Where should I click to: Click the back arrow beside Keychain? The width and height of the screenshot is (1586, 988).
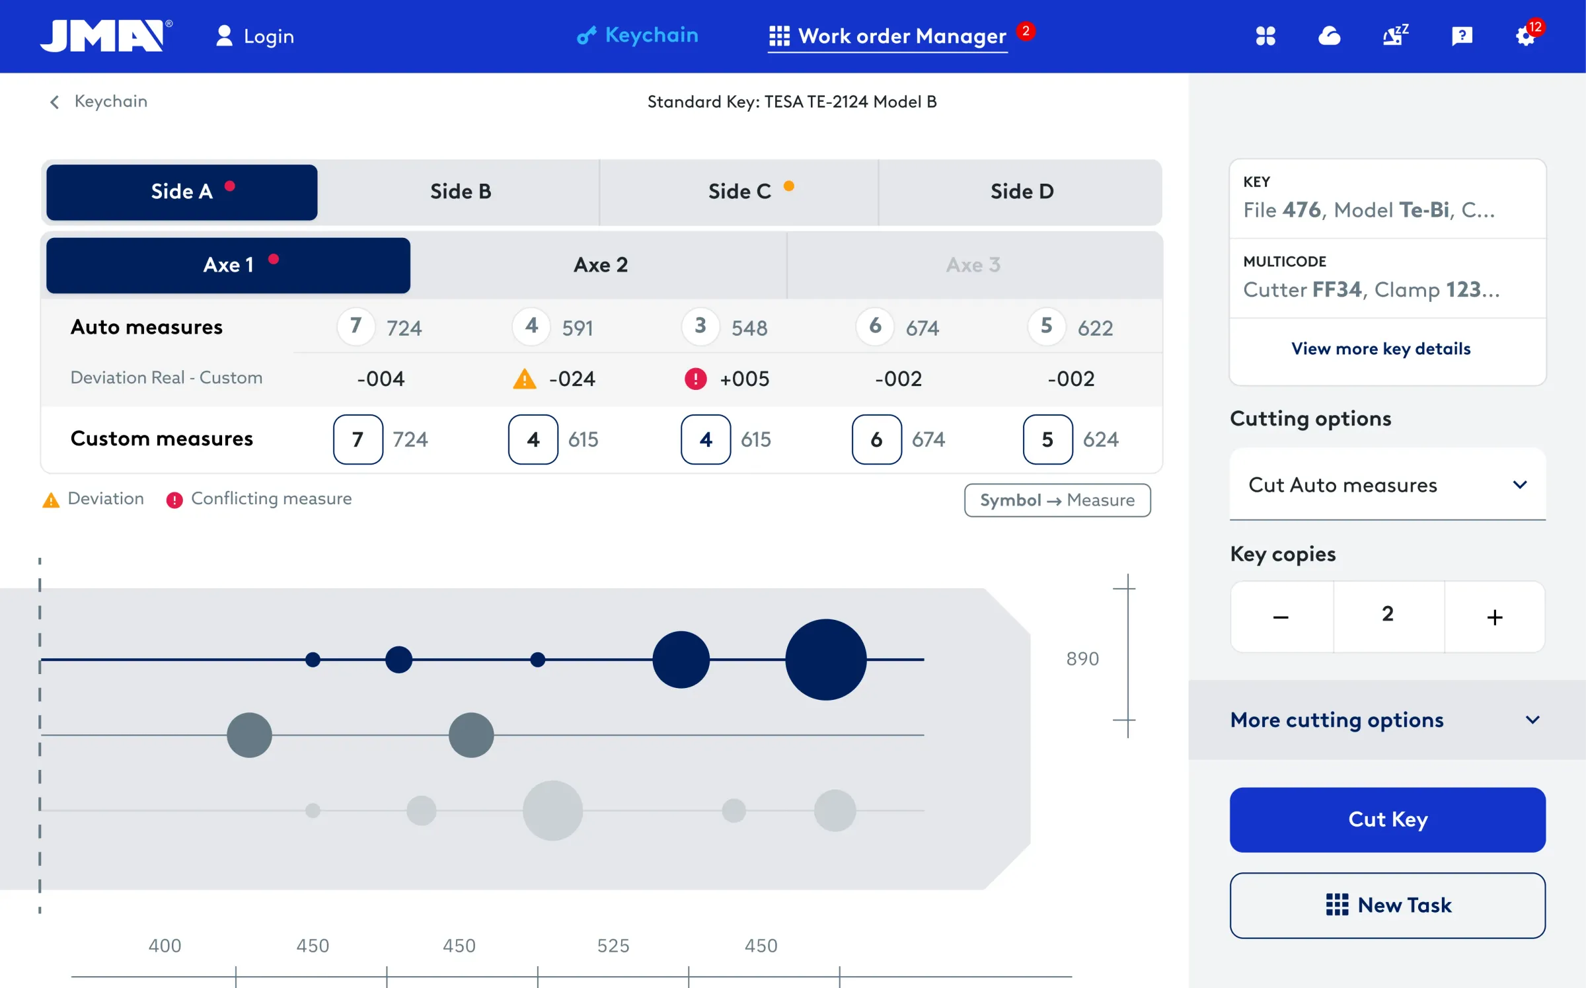coord(54,102)
